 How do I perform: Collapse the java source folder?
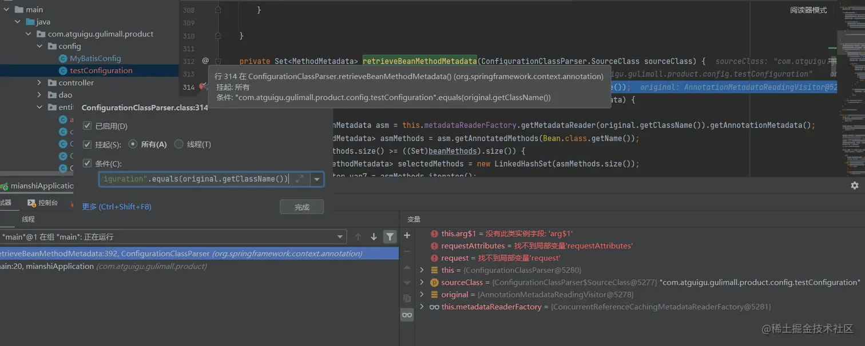click(17, 22)
